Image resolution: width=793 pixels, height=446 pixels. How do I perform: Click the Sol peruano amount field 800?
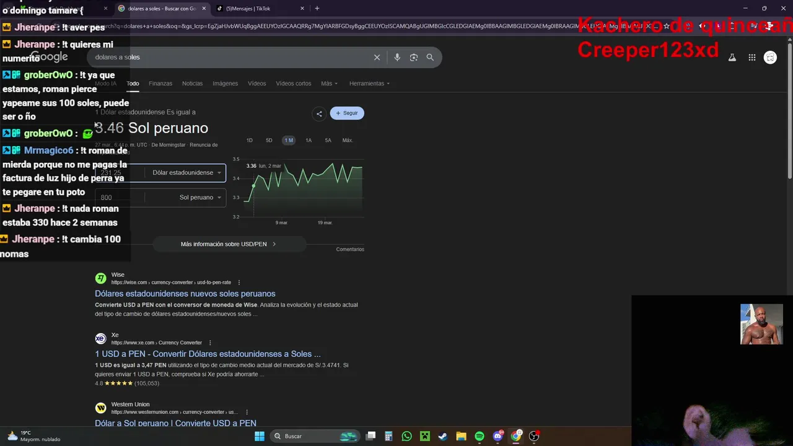[x=120, y=198]
